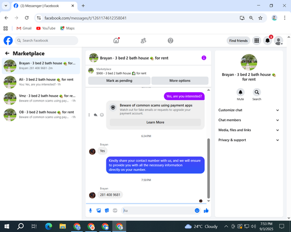The height and width of the screenshot is (232, 291).
Task: Open the Ali 3 bed 2 bath conversation
Action: [x=41, y=82]
